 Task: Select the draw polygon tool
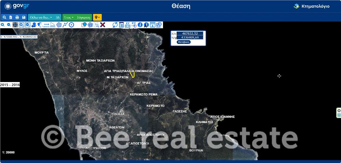pos(59,25)
